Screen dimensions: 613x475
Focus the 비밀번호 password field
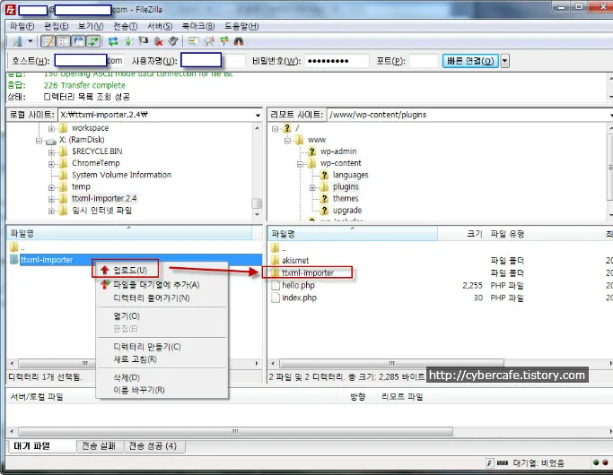(x=337, y=61)
